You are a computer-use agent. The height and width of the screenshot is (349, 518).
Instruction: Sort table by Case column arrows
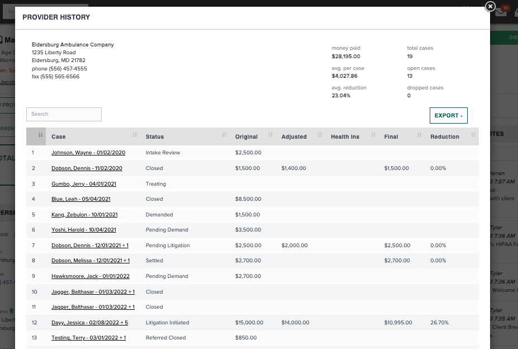(135, 135)
